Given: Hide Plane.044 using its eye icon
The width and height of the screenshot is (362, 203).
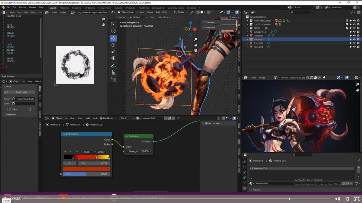Looking at the screenshot, I should (354, 36).
